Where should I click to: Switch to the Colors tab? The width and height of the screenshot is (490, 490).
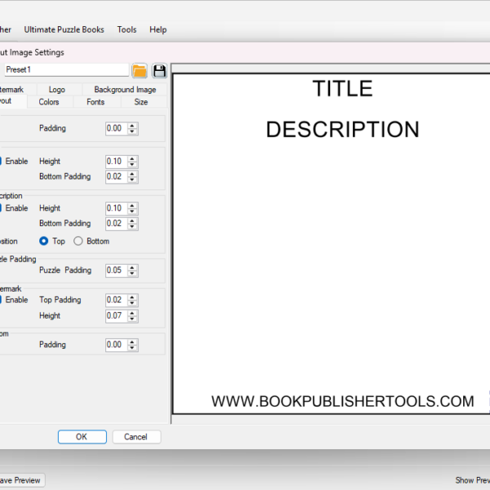click(x=49, y=102)
